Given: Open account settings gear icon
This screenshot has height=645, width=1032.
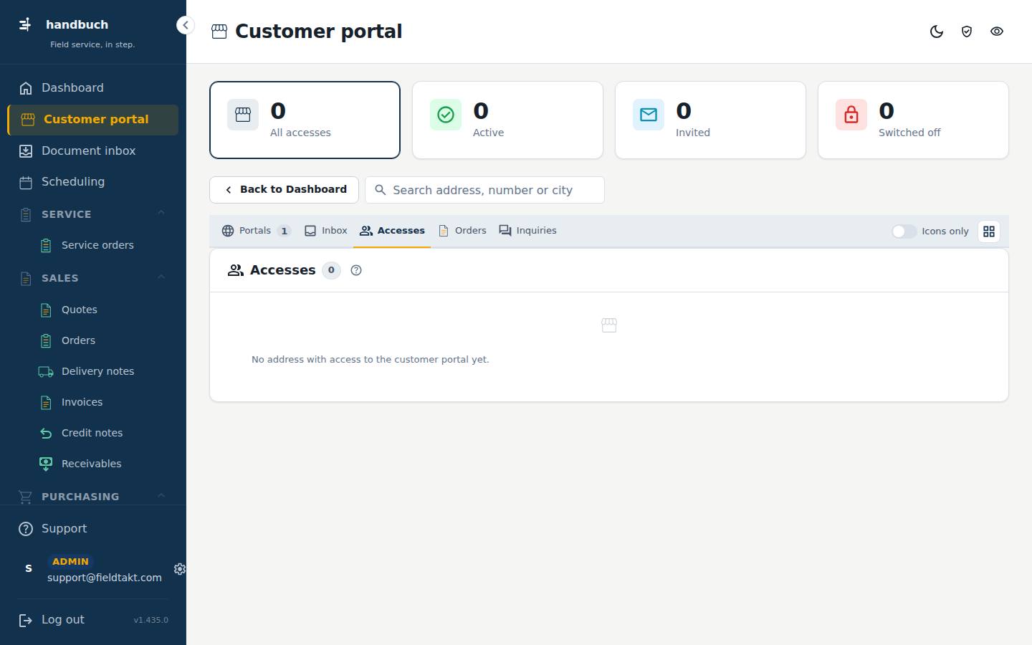Looking at the screenshot, I should (180, 569).
